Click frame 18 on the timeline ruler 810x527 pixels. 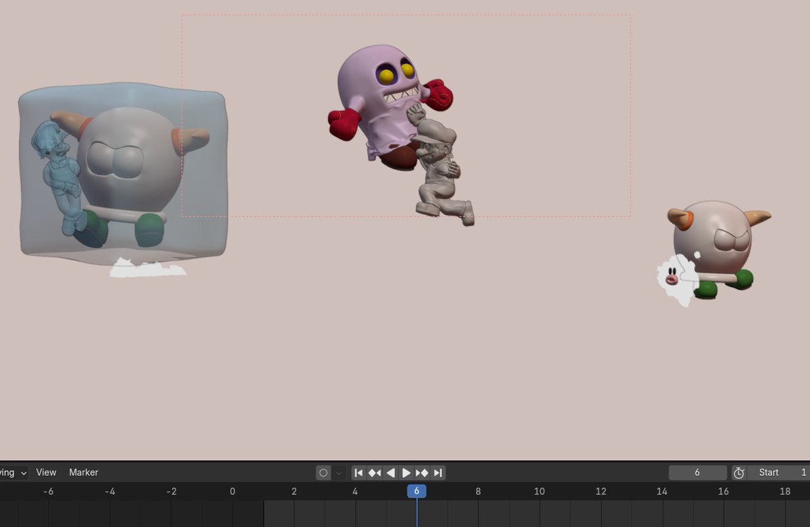pos(784,491)
